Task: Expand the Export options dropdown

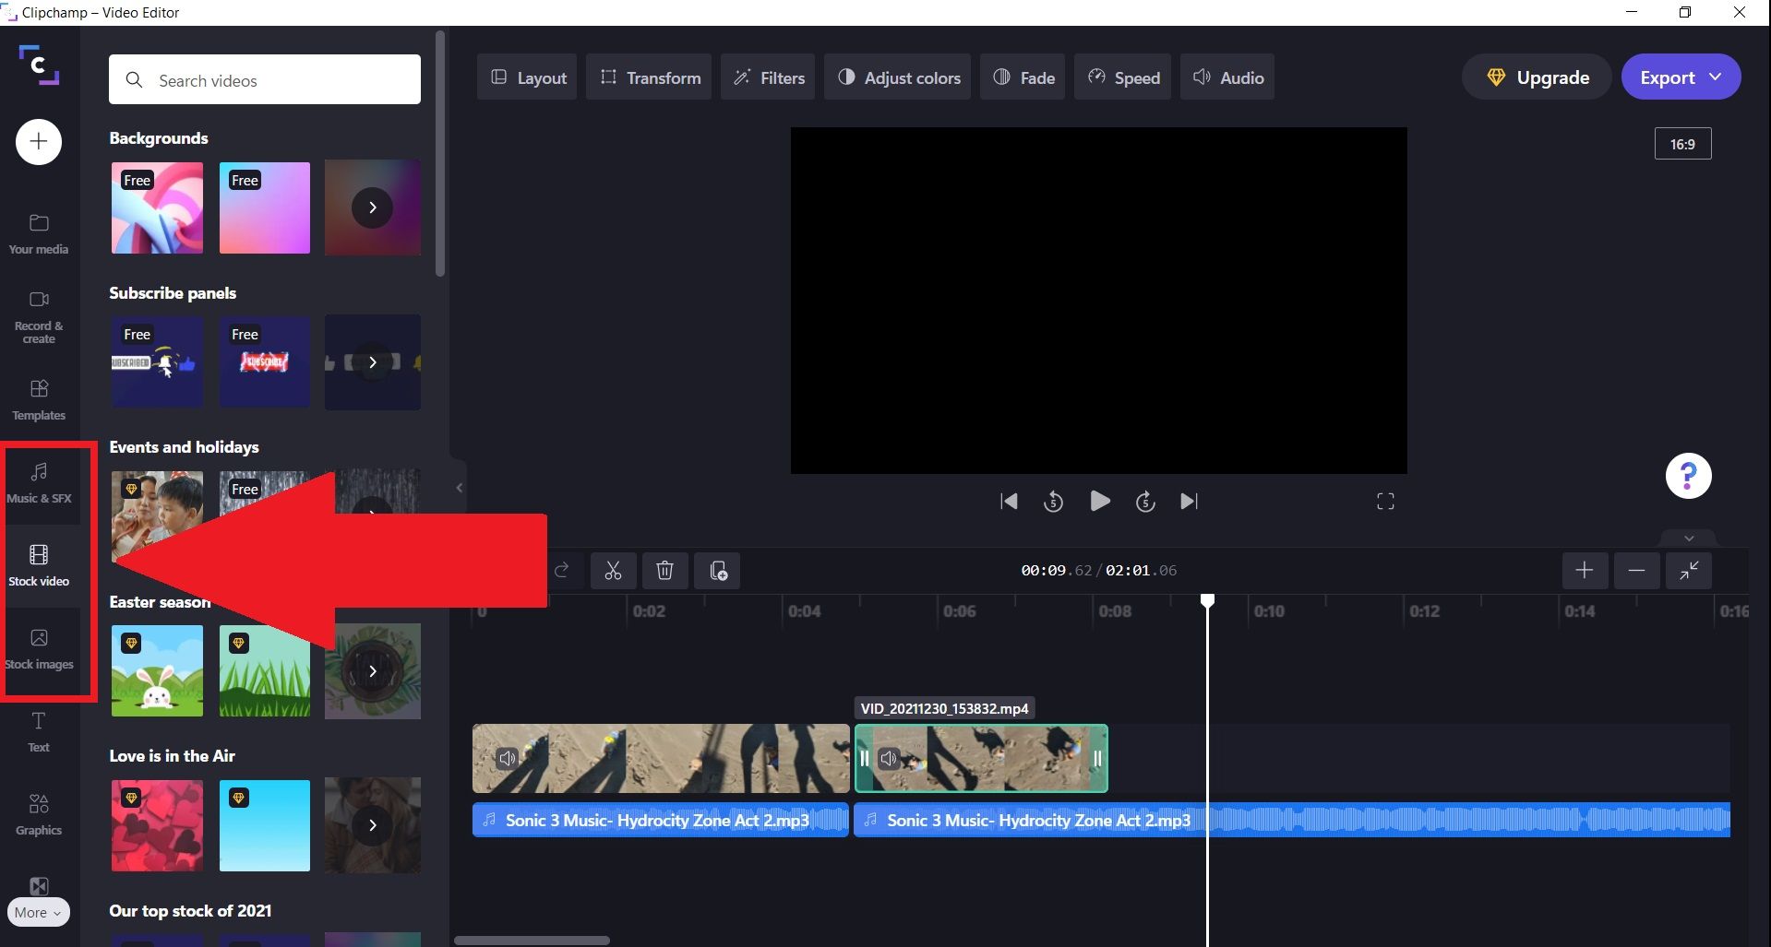Action: 1716,77
